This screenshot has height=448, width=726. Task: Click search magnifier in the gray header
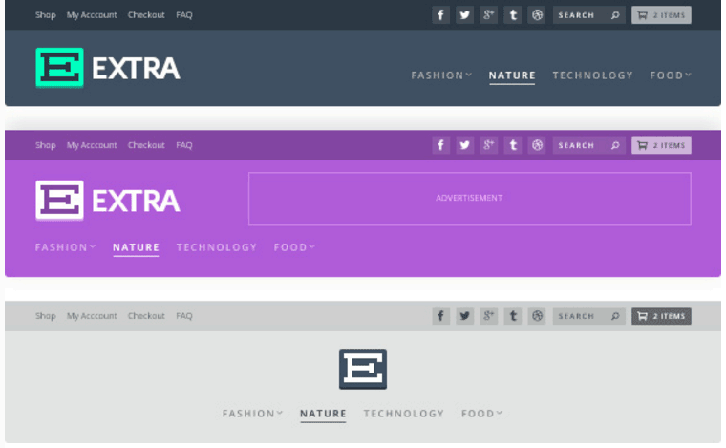coord(615,316)
